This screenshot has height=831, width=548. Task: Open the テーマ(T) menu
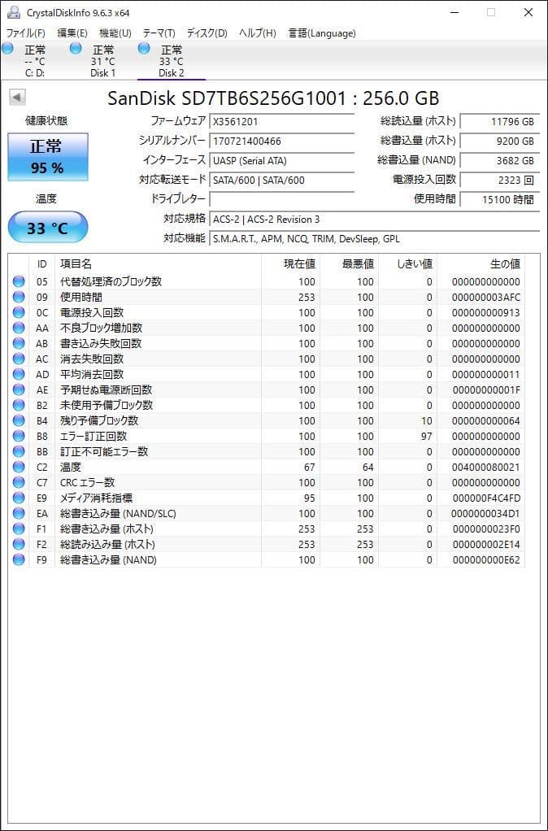click(x=159, y=33)
